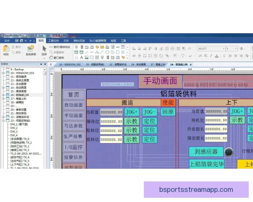Switch to document tab numbered 14
The height and width of the screenshot is (202, 253).
(x=138, y=64)
